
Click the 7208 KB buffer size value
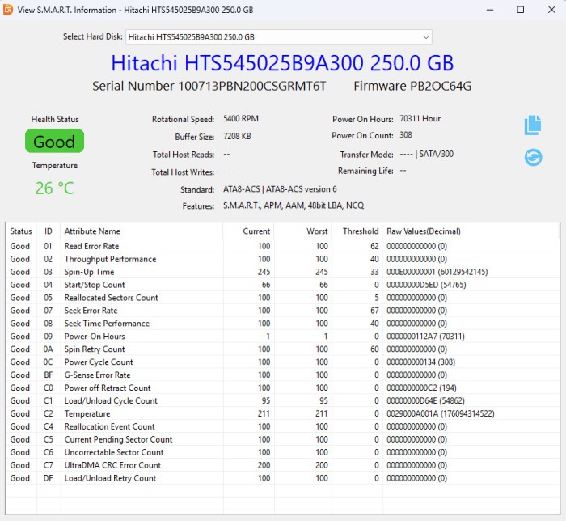[x=237, y=137]
